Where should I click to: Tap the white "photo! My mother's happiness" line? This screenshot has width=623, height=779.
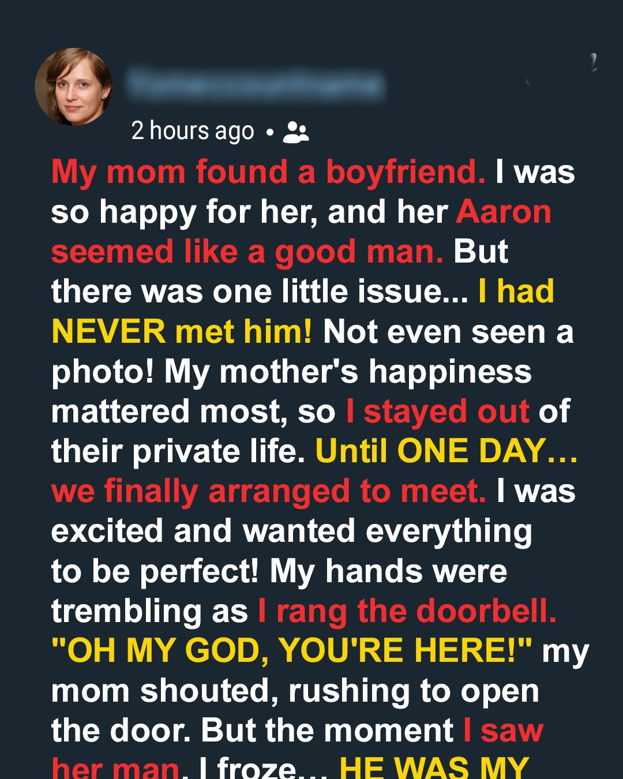[x=291, y=372]
